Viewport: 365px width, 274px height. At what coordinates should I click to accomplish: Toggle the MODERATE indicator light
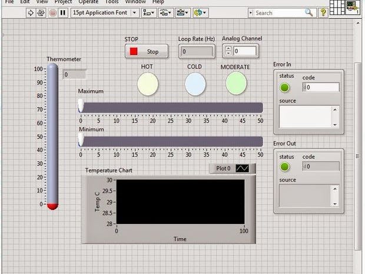point(236,83)
